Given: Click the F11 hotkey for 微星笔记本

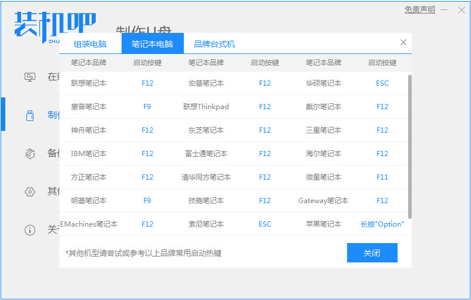Looking at the screenshot, I should (x=382, y=177).
